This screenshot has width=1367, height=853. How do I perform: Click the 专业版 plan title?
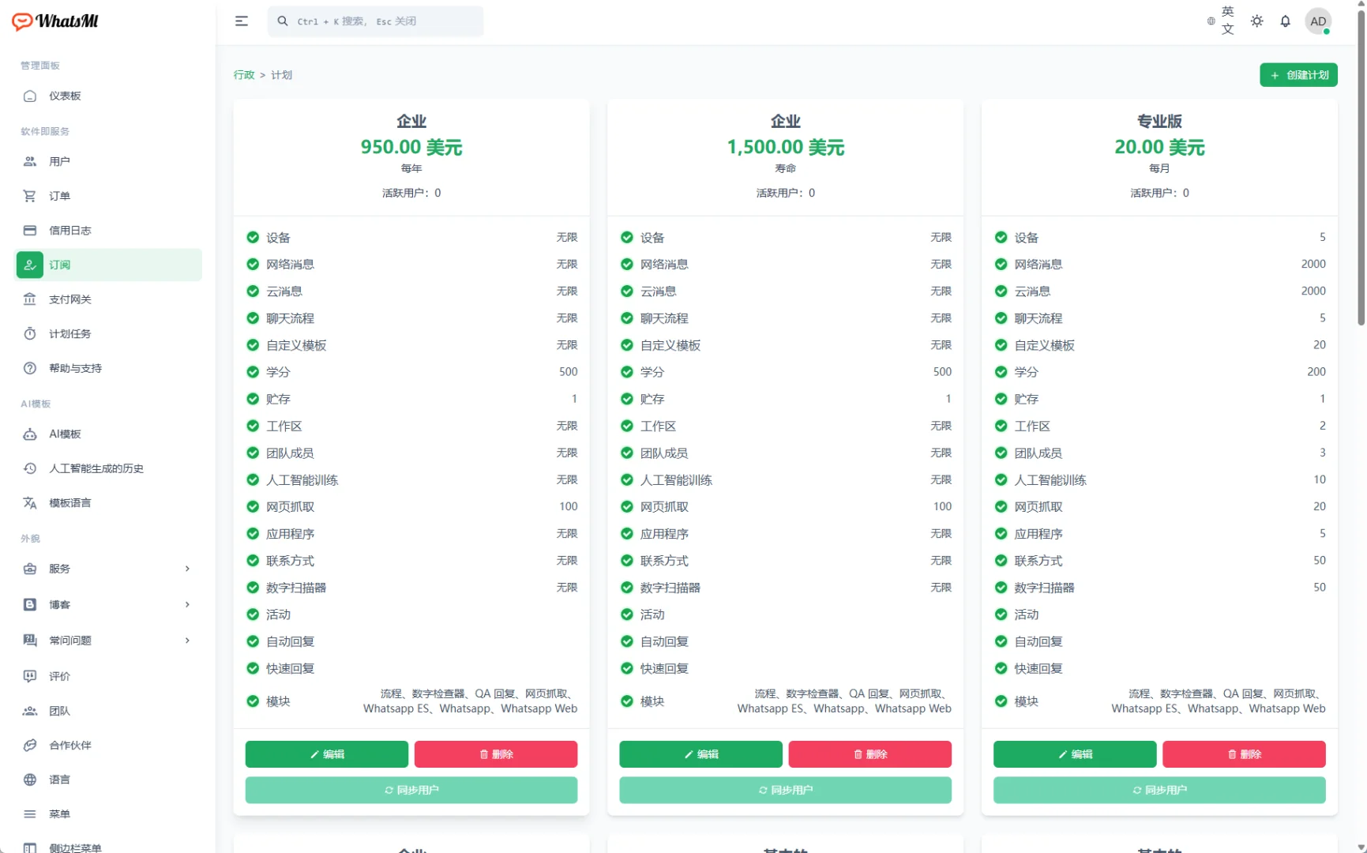1159,122
